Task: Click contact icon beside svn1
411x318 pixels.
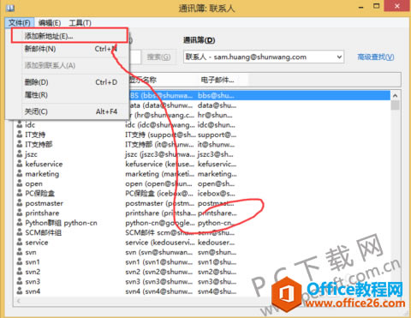Action: point(20,261)
